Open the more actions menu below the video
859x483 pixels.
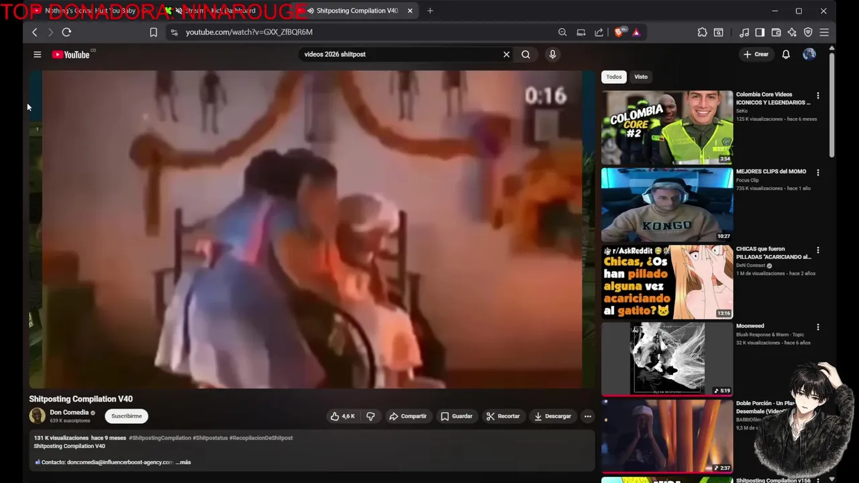coord(587,416)
